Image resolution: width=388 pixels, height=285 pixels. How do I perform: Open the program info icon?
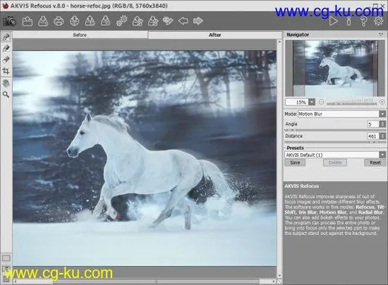click(349, 21)
